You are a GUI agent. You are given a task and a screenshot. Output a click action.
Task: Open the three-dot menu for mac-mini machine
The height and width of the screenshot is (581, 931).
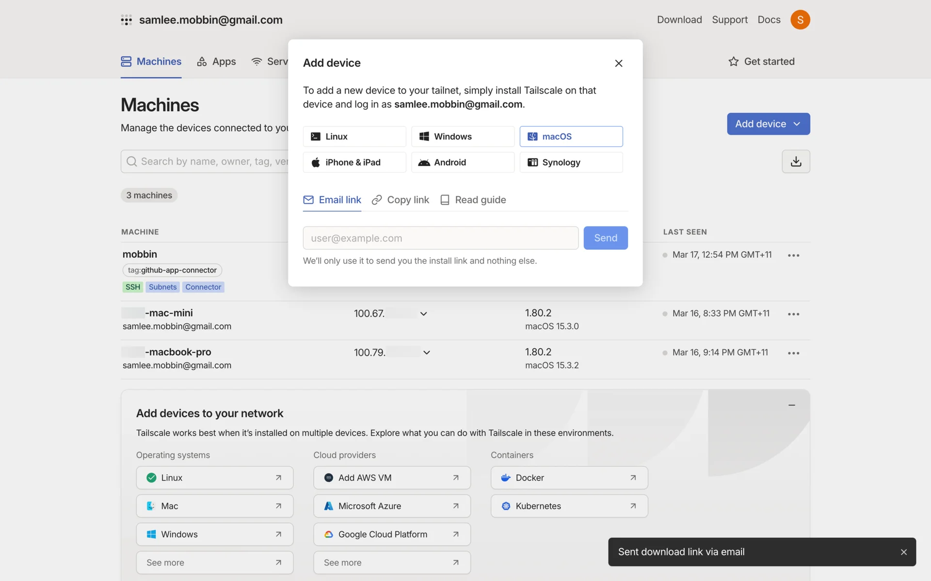(x=793, y=314)
